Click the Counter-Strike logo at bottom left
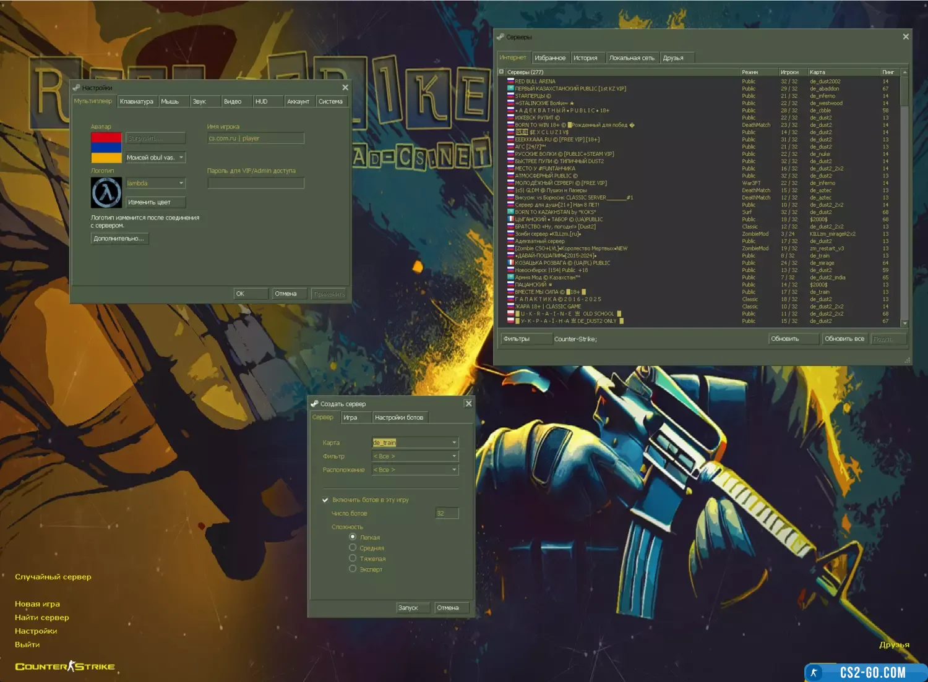 [x=65, y=667]
